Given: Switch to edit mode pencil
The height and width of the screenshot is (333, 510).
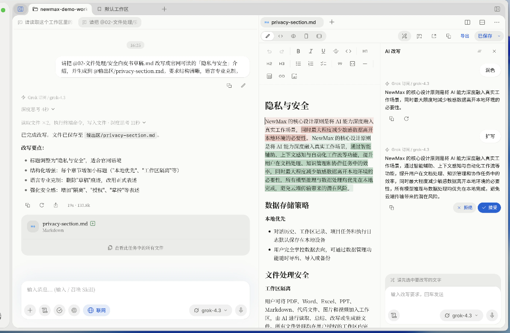Looking at the screenshot, I should click(268, 36).
